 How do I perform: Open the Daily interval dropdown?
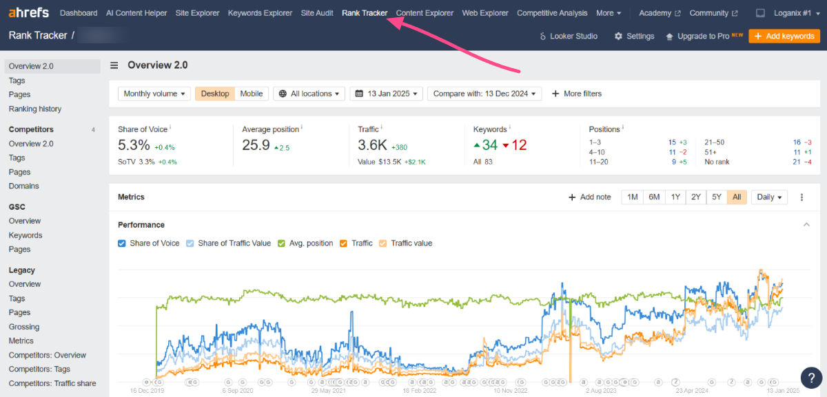point(769,197)
